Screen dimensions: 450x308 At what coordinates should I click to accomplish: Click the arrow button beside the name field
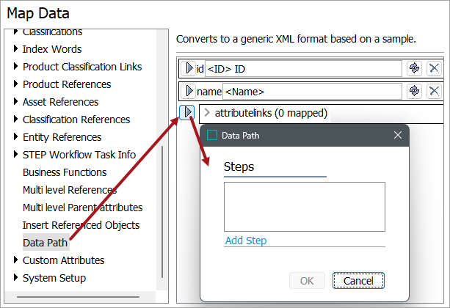coord(189,92)
